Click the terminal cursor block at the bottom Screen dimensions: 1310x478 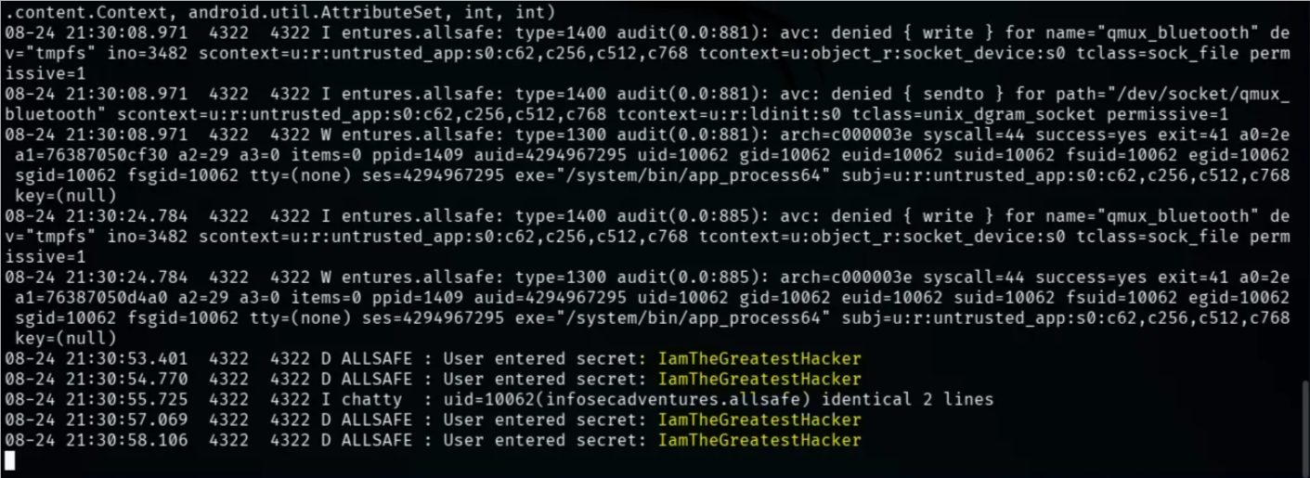coord(9,459)
